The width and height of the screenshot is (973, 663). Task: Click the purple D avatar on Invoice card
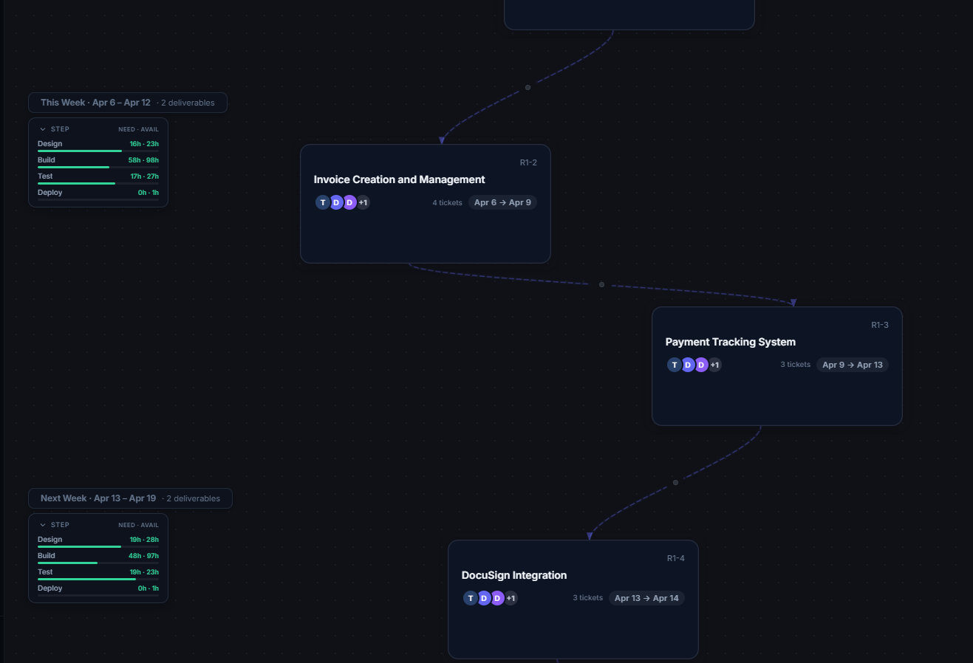pyautogui.click(x=349, y=202)
